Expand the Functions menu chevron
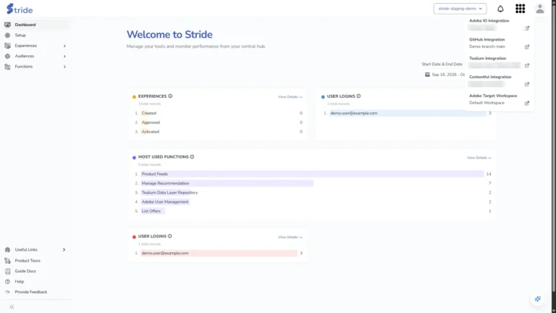This screenshot has width=556, height=313. 64,67
